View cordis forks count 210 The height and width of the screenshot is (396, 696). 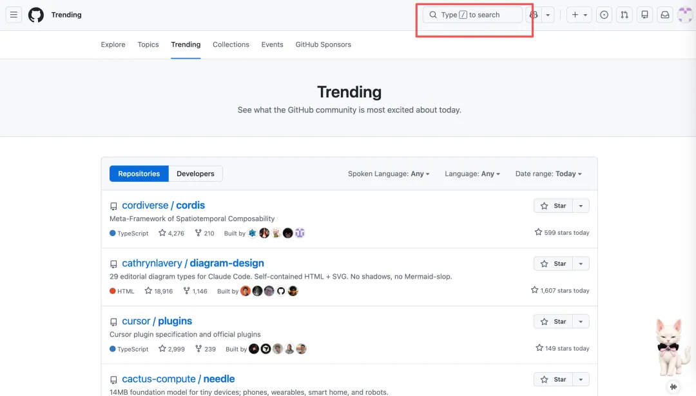205,233
